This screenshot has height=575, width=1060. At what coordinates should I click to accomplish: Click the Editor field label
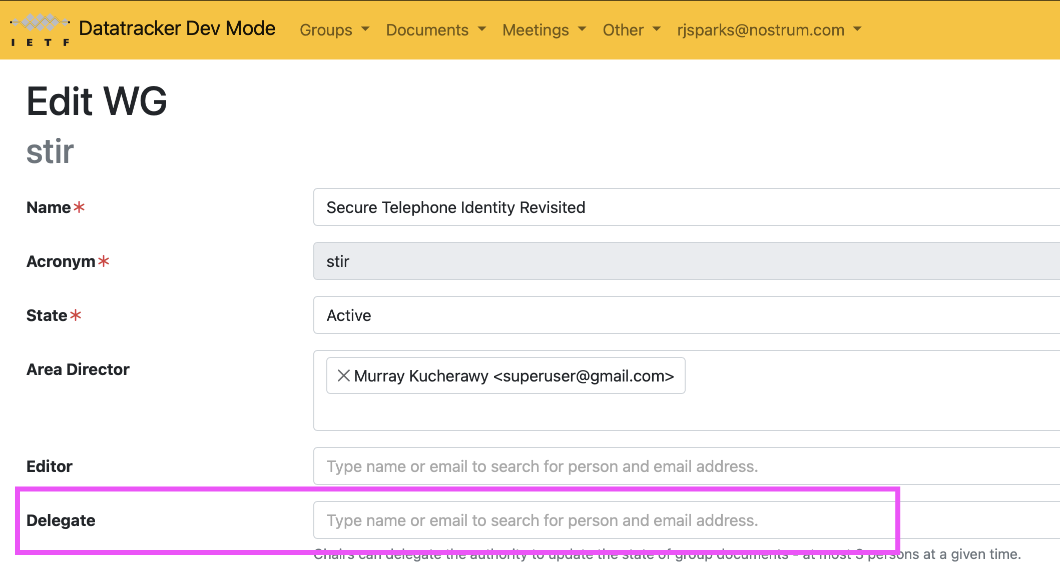(49, 466)
